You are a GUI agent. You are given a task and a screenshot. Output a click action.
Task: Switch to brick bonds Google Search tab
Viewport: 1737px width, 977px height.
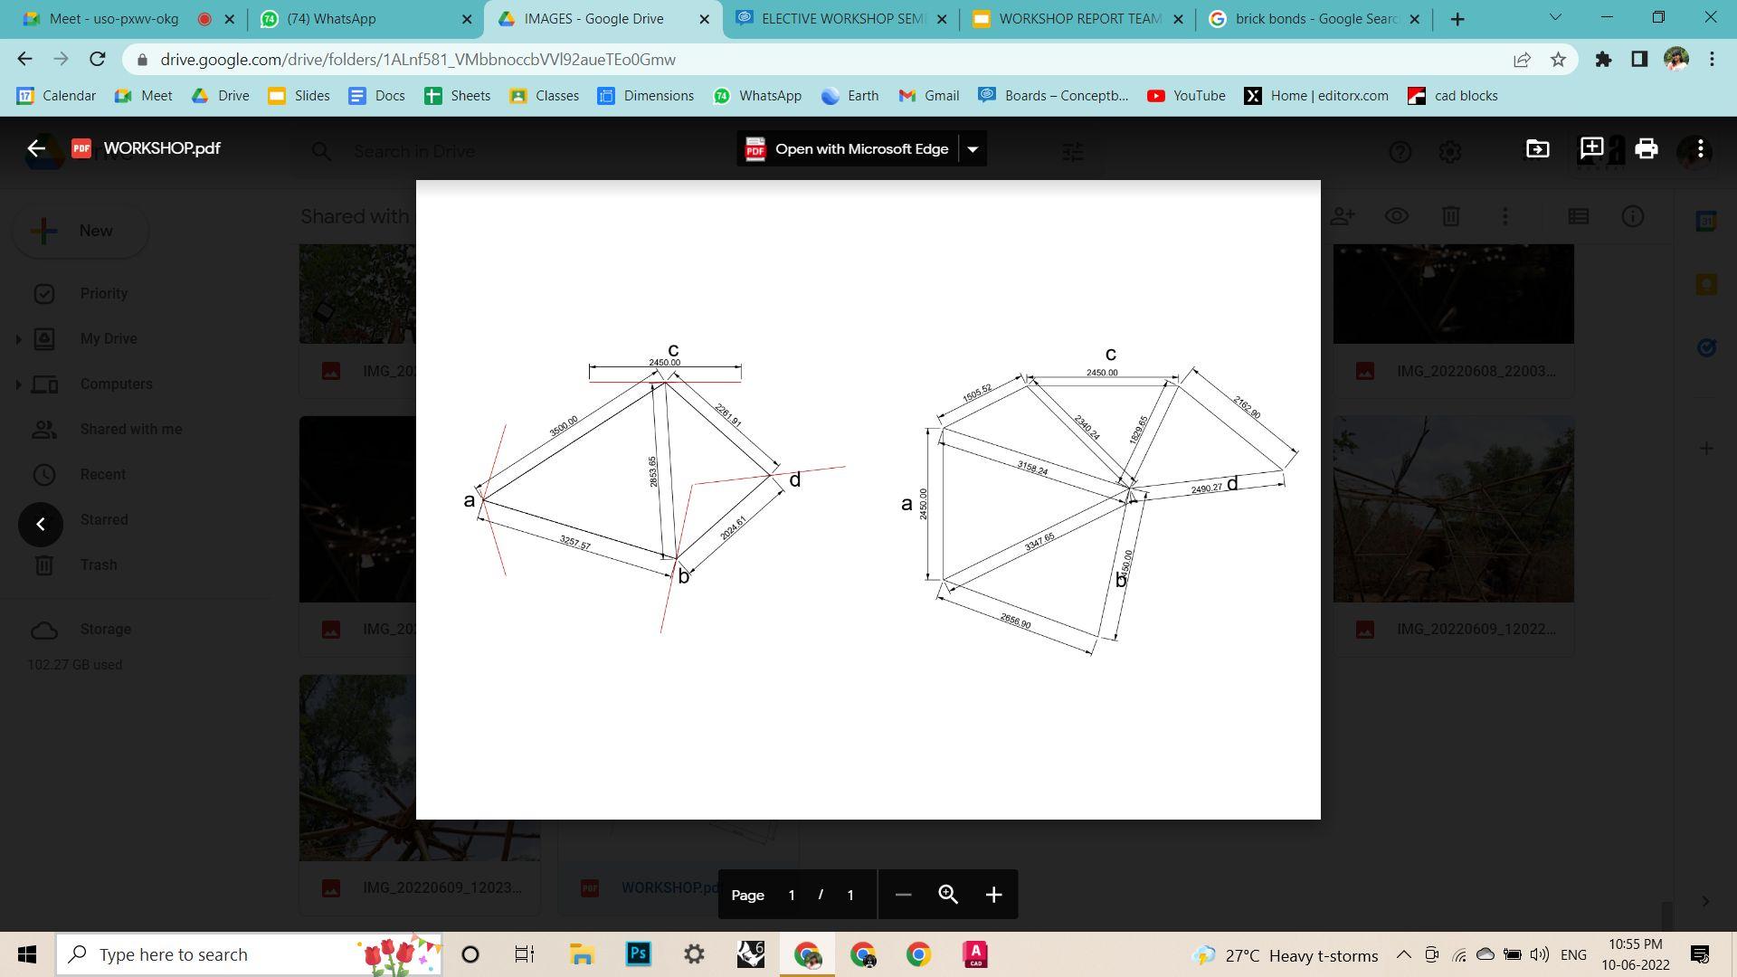coord(1312,19)
